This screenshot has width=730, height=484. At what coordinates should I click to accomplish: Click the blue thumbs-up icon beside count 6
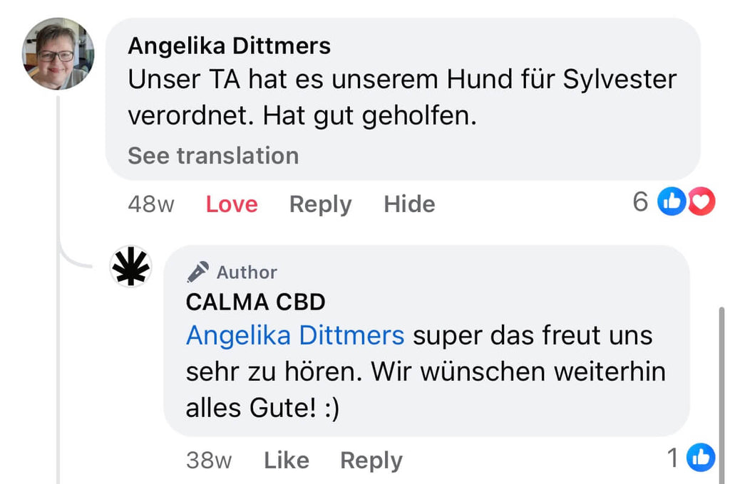[672, 203]
